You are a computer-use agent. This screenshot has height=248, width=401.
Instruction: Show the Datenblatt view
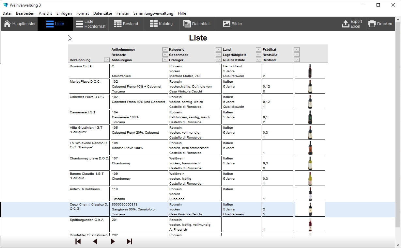point(197,24)
